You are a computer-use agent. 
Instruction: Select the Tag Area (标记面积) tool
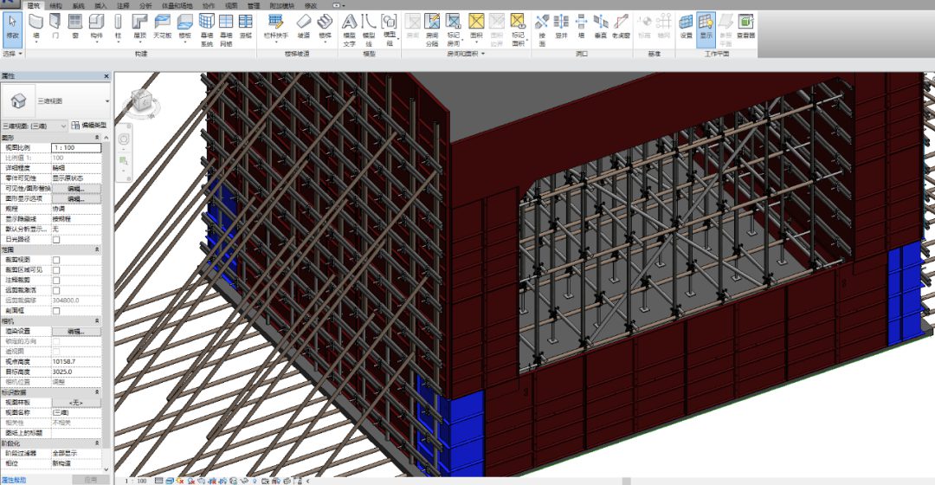point(518,29)
